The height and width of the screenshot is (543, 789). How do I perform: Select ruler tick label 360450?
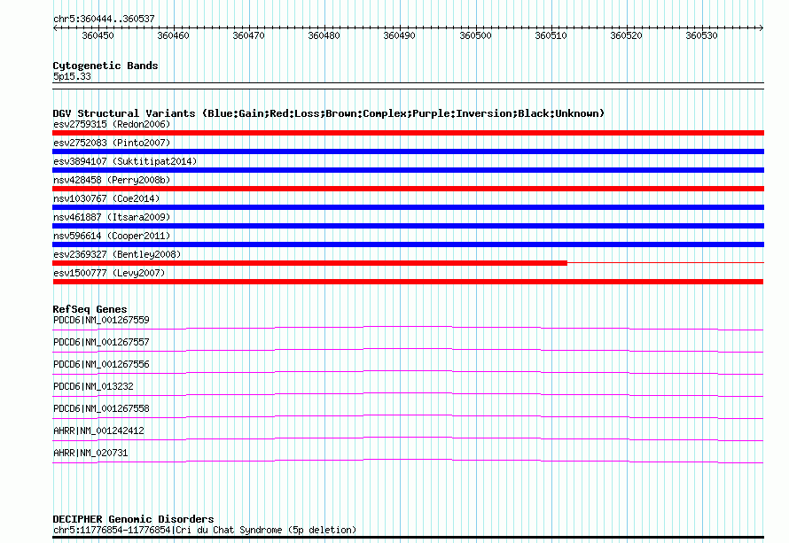(x=98, y=35)
